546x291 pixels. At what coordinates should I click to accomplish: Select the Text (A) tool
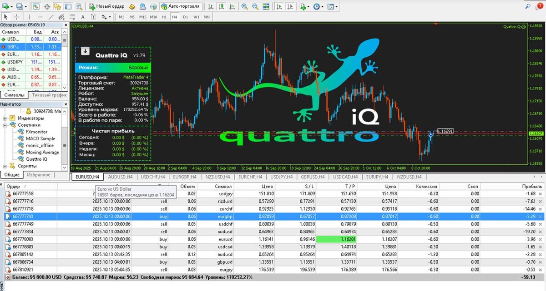[83, 17]
